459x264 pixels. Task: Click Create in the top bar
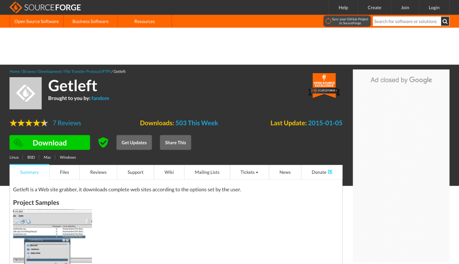374,7
